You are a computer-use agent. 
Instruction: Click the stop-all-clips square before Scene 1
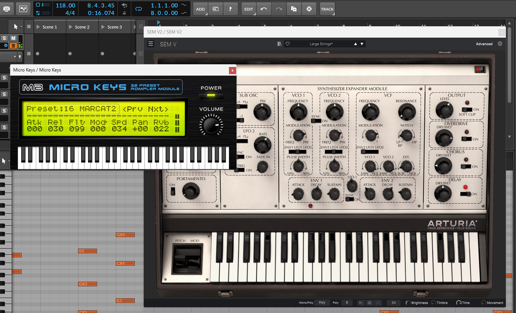tap(29, 27)
